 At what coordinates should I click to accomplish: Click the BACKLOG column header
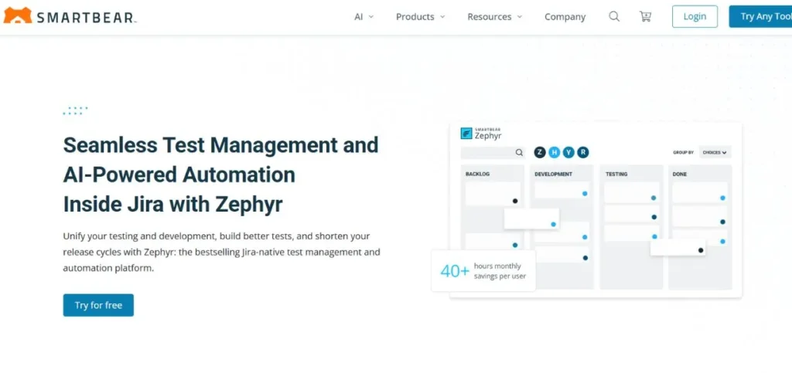[477, 174]
